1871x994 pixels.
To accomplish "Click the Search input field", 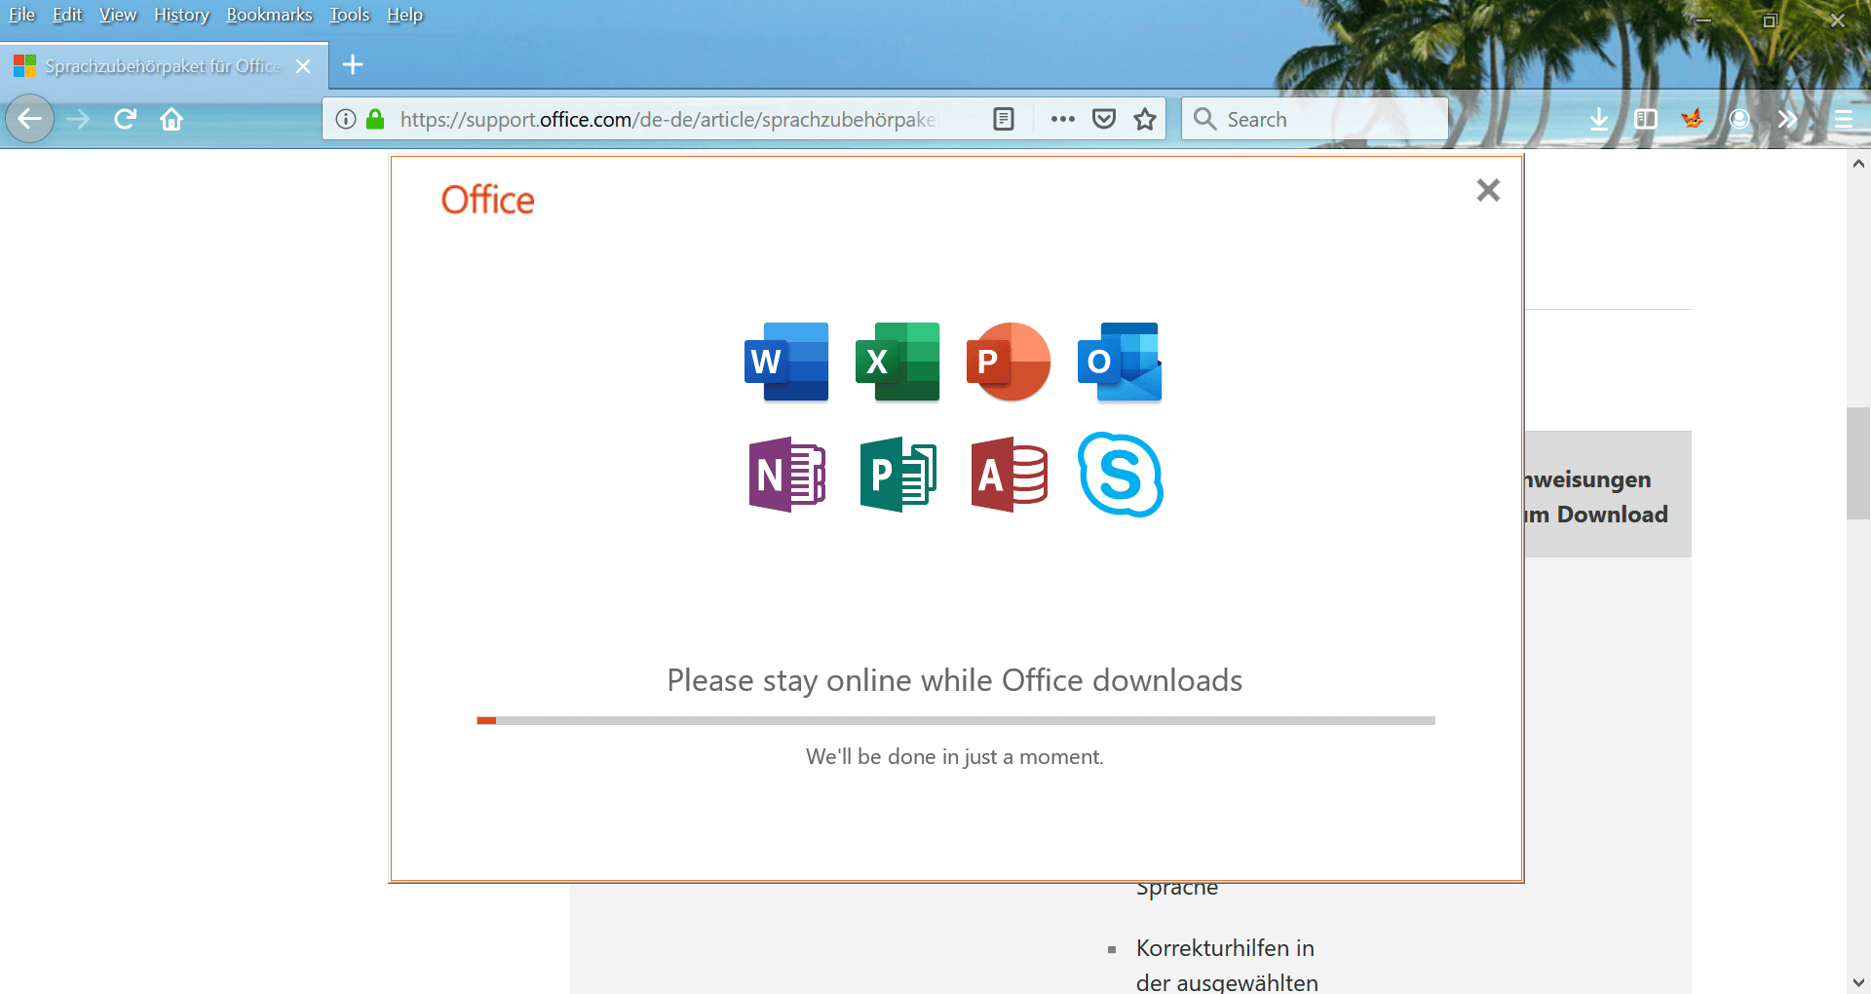I will click(1315, 119).
